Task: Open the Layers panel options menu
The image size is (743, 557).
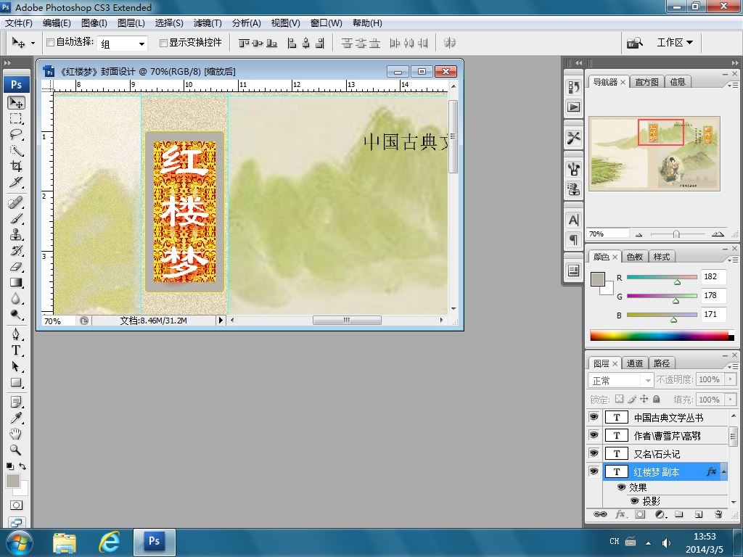Action: tap(732, 366)
